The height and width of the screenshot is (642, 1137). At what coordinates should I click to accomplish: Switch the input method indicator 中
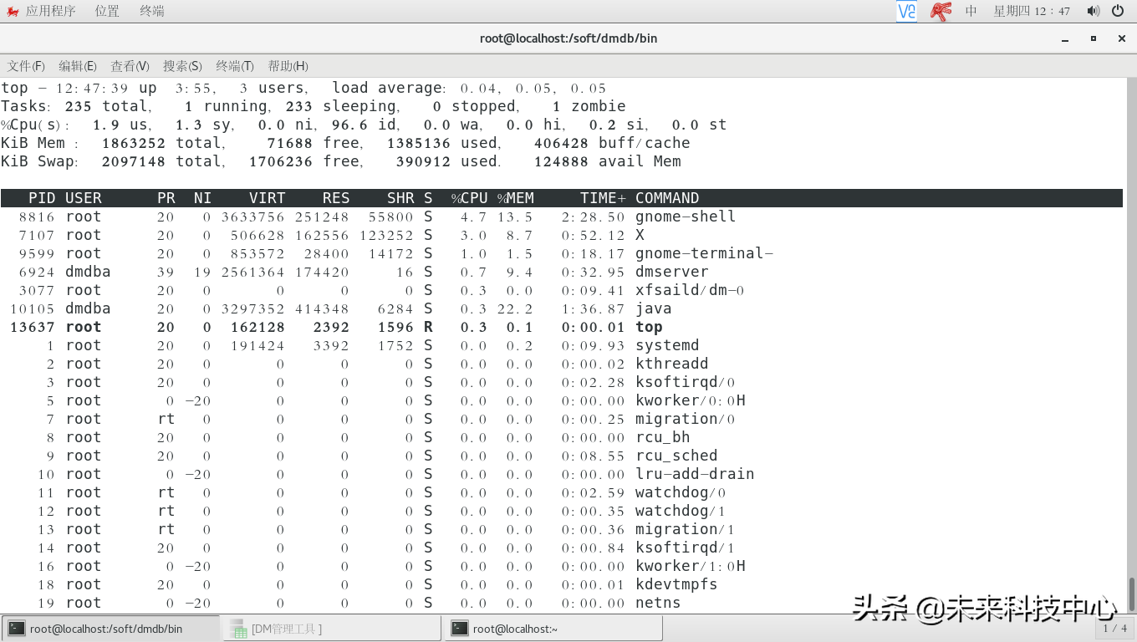coord(971,11)
